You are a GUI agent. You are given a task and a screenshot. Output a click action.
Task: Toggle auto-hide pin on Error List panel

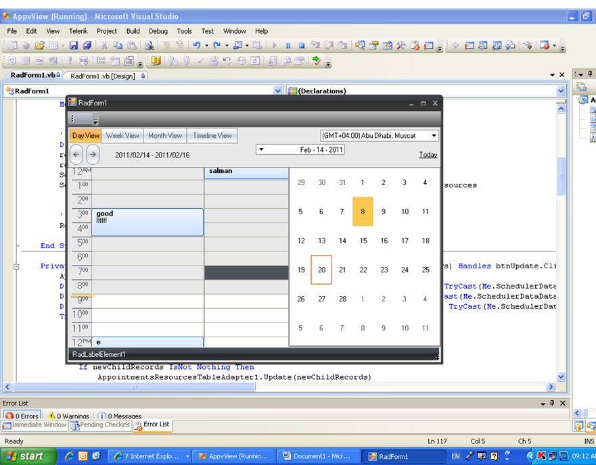552,403
